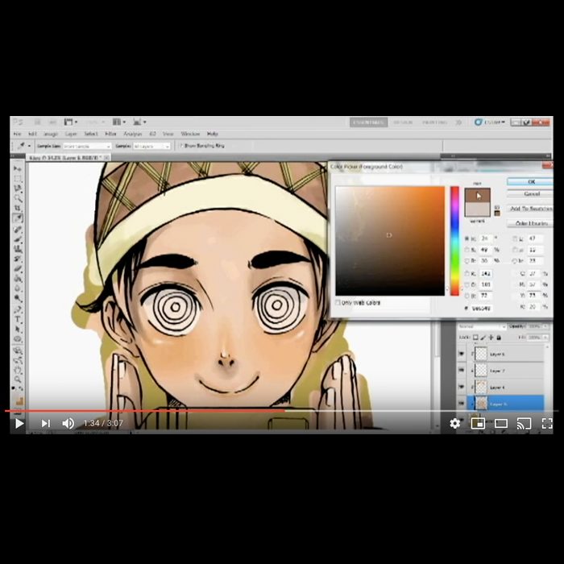Viewport: 564px width, 564px height.
Task: Open the Window menu
Action: pos(190,134)
